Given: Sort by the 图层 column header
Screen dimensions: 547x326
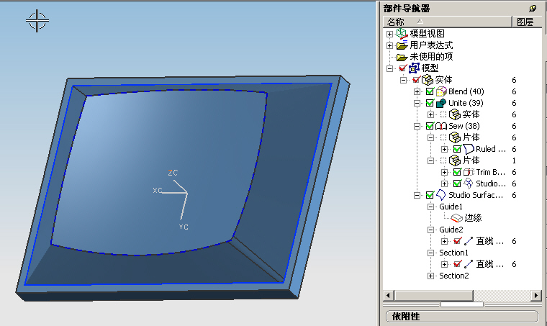Looking at the screenshot, I should click(527, 22).
